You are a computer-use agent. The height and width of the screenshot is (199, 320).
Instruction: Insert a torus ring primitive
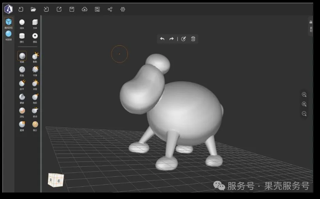point(35,38)
